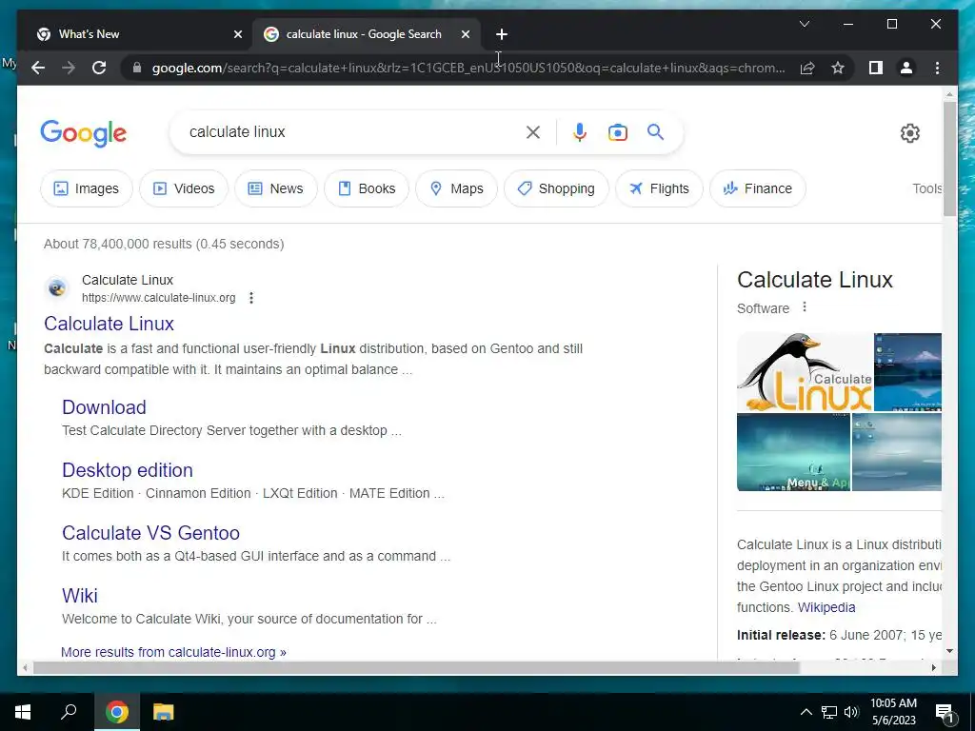This screenshot has width=975, height=731.
Task: Open the notification center icon
Action: (x=945, y=713)
